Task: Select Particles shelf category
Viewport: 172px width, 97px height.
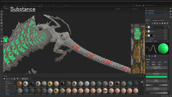Action: pos(7,90)
